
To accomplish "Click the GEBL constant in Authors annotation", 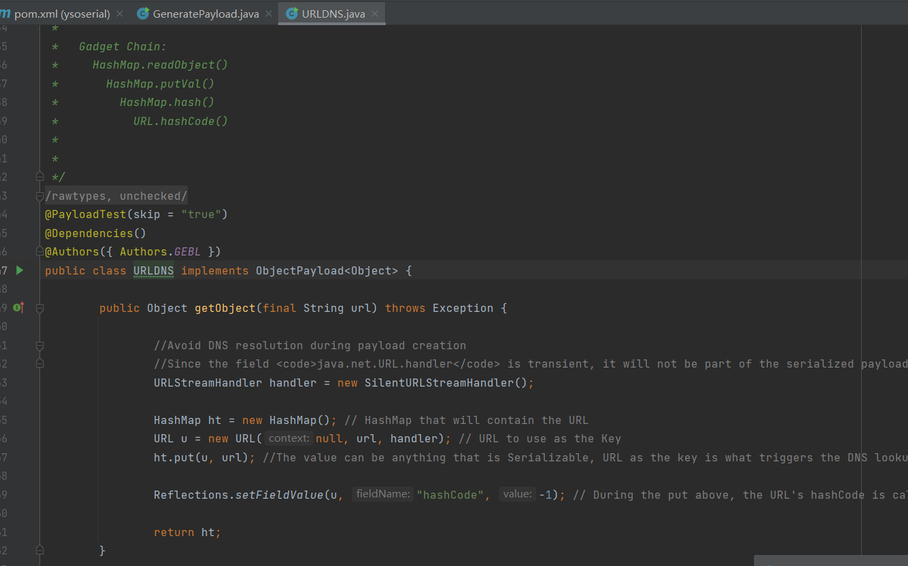I will click(188, 252).
